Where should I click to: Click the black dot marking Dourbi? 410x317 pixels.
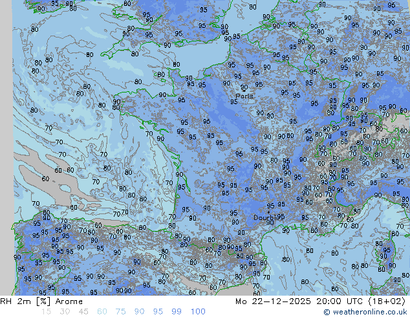coord(268,212)
